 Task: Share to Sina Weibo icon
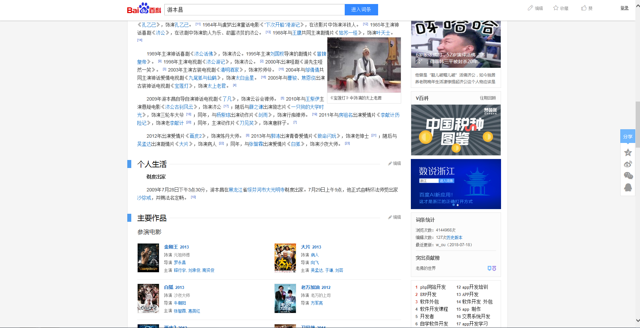[x=628, y=164]
